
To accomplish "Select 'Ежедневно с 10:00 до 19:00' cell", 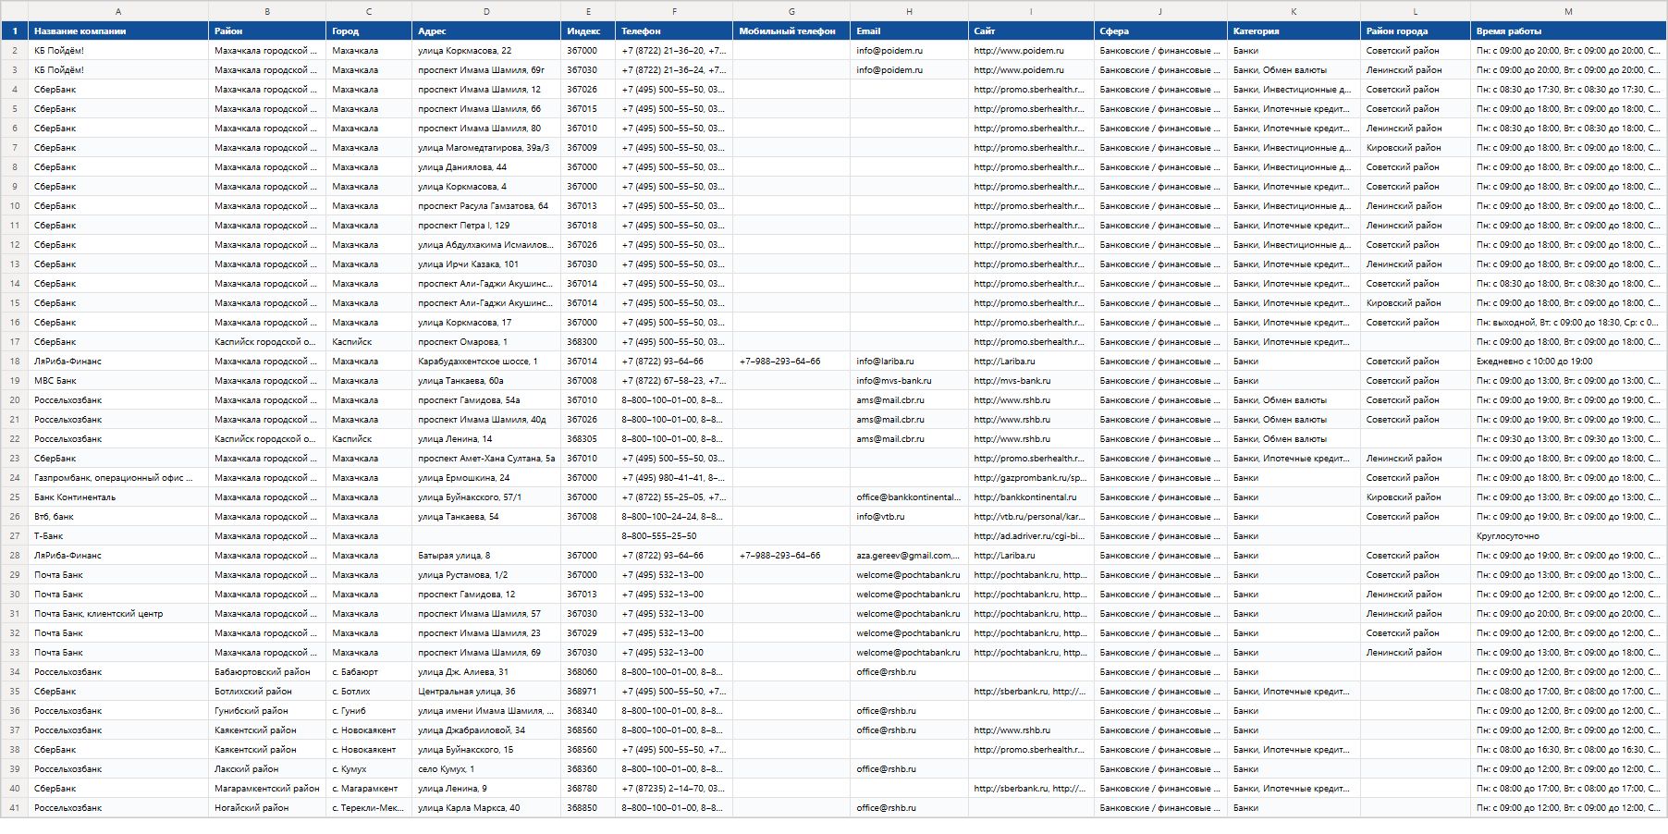I will (x=1568, y=362).
